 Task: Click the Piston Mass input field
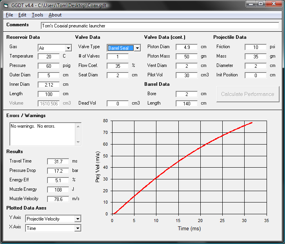pos(187,56)
